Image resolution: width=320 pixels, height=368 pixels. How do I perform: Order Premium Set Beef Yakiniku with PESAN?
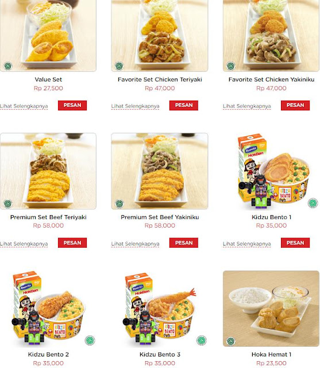pos(184,243)
